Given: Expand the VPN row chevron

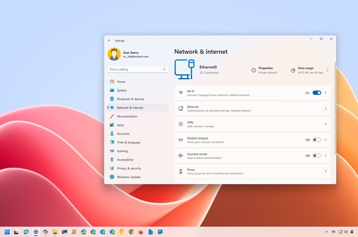Looking at the screenshot, I should 325,124.
